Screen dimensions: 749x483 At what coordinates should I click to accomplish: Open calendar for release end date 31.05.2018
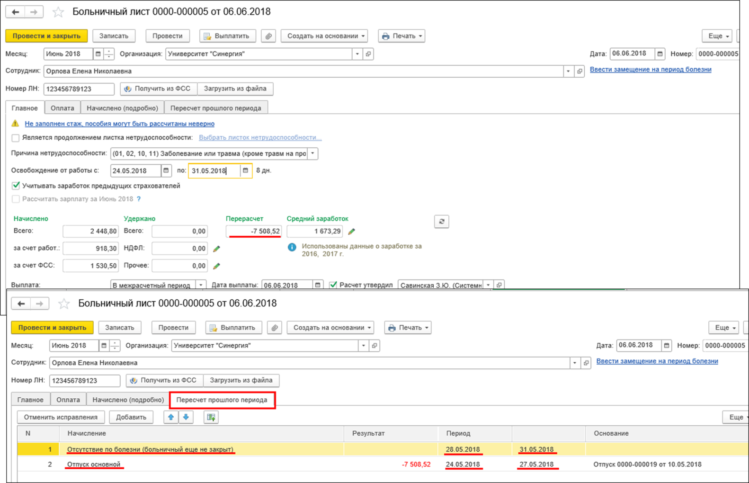[245, 170]
